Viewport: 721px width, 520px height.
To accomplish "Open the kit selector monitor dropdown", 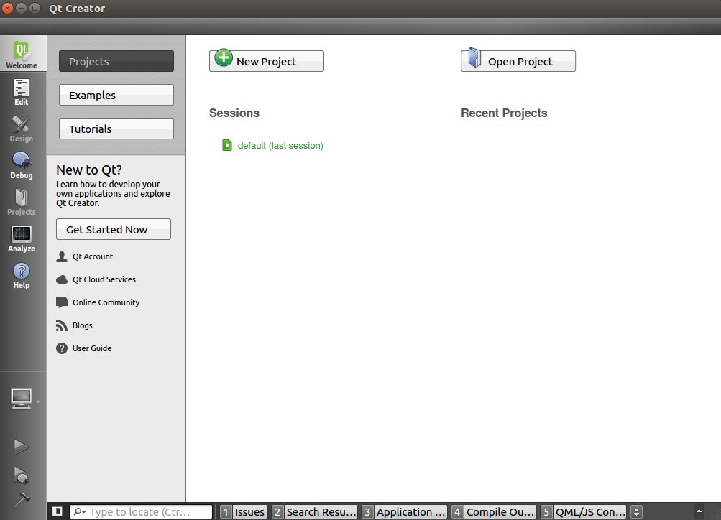I will point(22,399).
